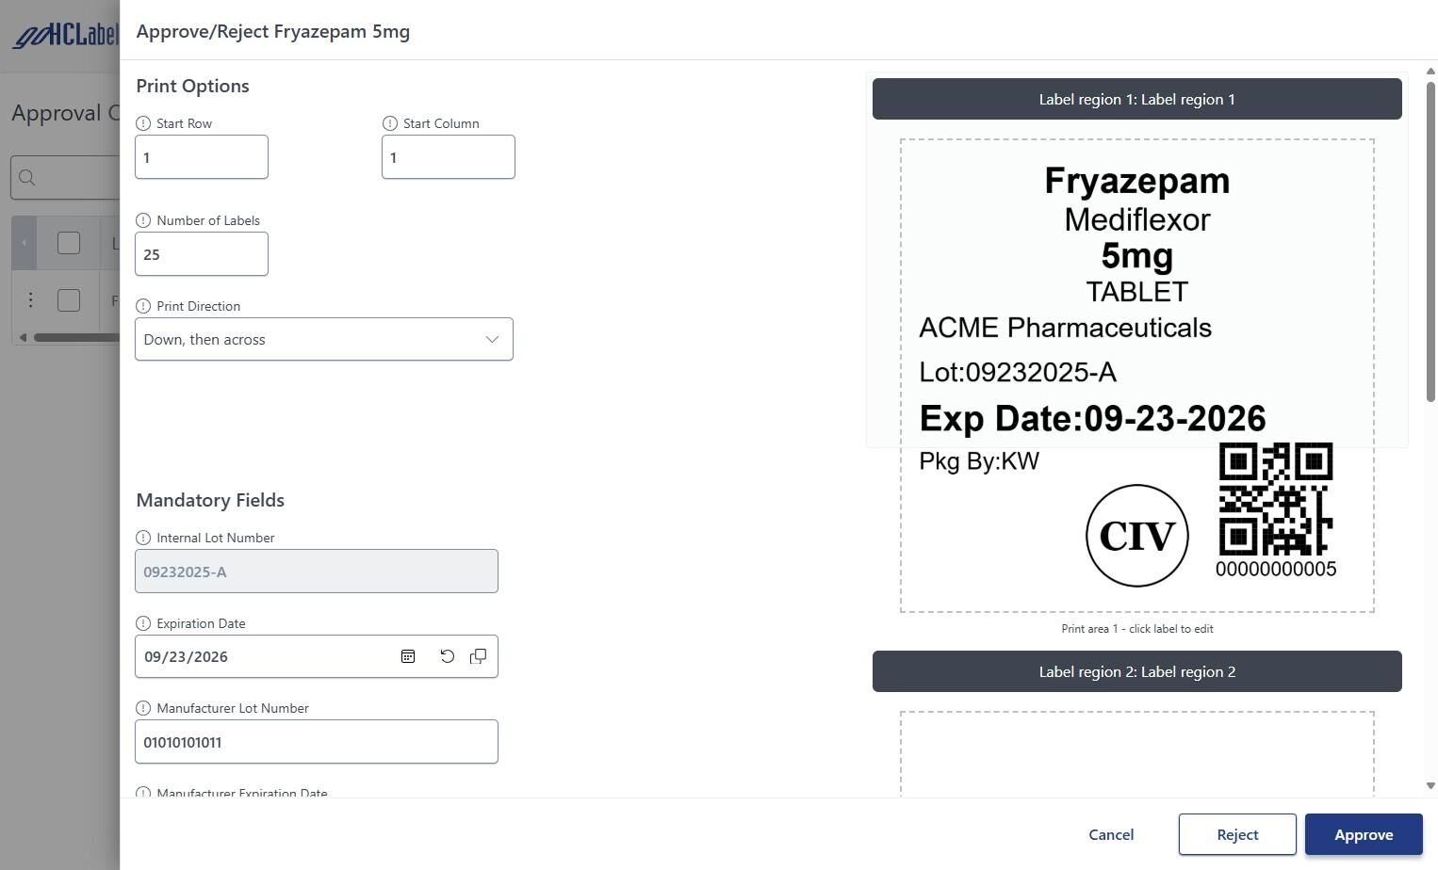The width and height of the screenshot is (1438, 870).
Task: Check the Fryazepam row checkbox
Action: point(69,300)
